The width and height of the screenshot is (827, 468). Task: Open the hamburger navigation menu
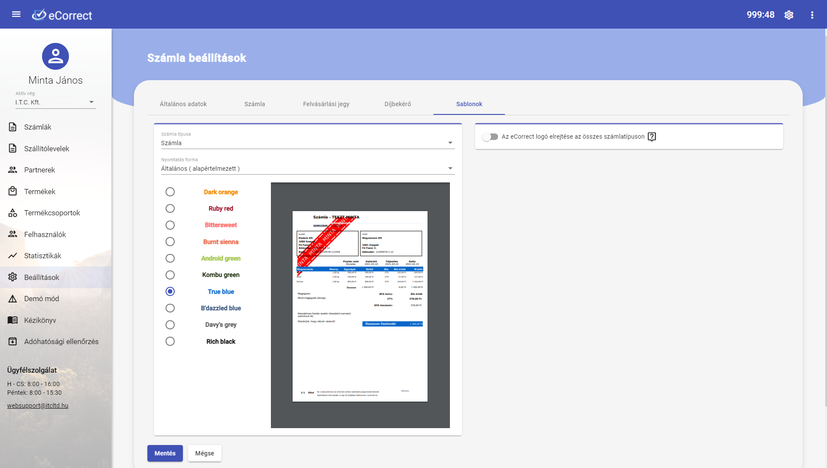[x=16, y=14]
